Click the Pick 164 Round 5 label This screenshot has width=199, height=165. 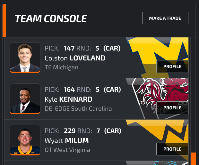(x=82, y=90)
